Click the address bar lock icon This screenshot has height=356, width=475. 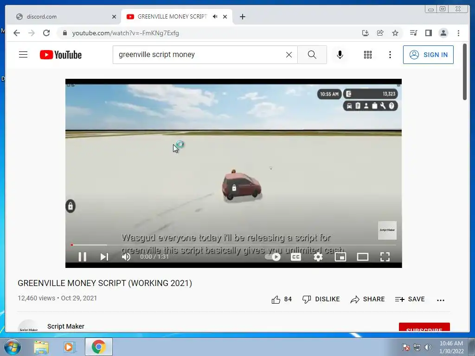pyautogui.click(x=64, y=33)
